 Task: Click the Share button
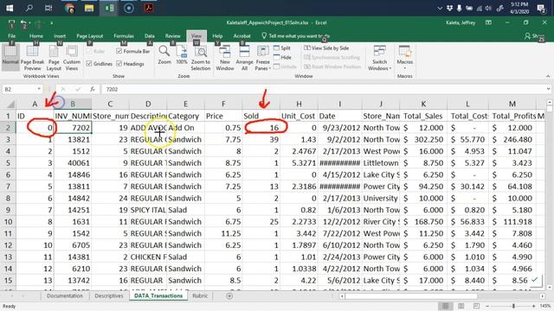pyautogui.click(x=534, y=36)
